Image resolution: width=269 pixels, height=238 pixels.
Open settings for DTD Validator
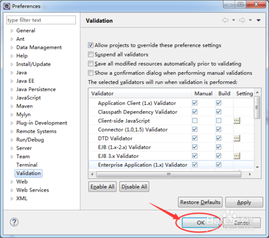pyautogui.click(x=237, y=138)
